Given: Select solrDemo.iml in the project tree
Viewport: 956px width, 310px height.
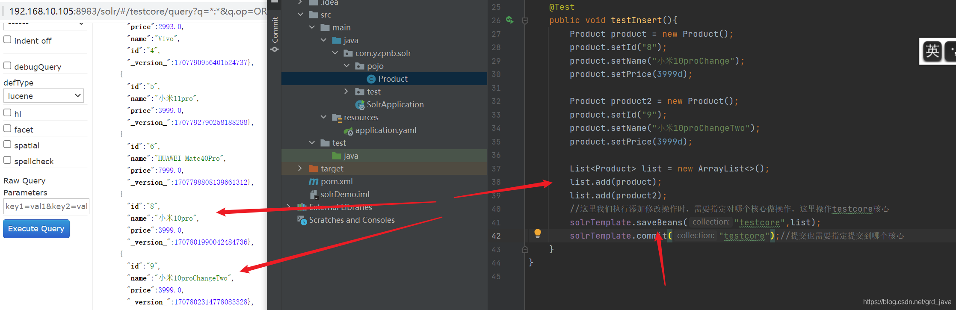Looking at the screenshot, I should click(x=345, y=194).
